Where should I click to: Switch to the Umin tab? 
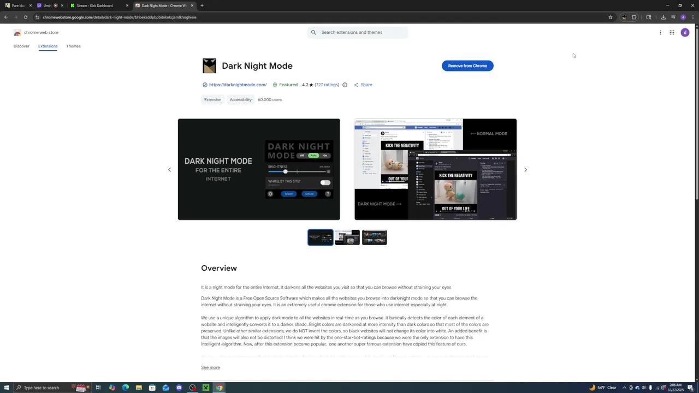[x=48, y=5]
